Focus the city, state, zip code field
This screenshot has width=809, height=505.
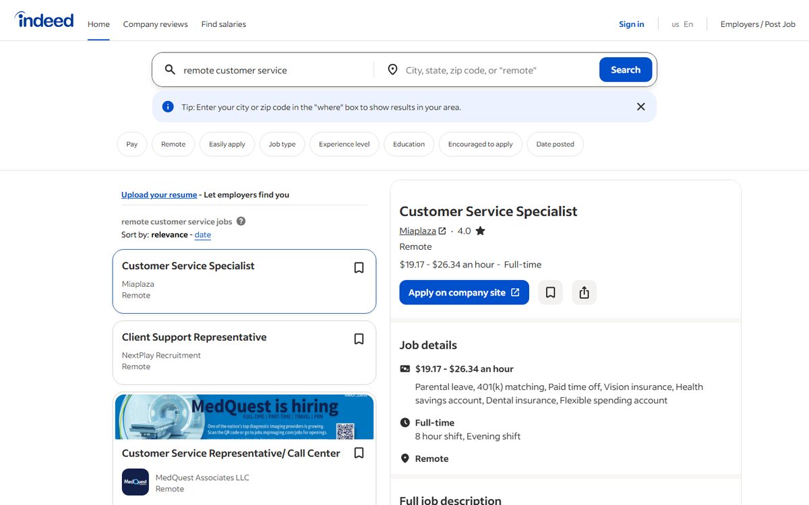coord(499,70)
